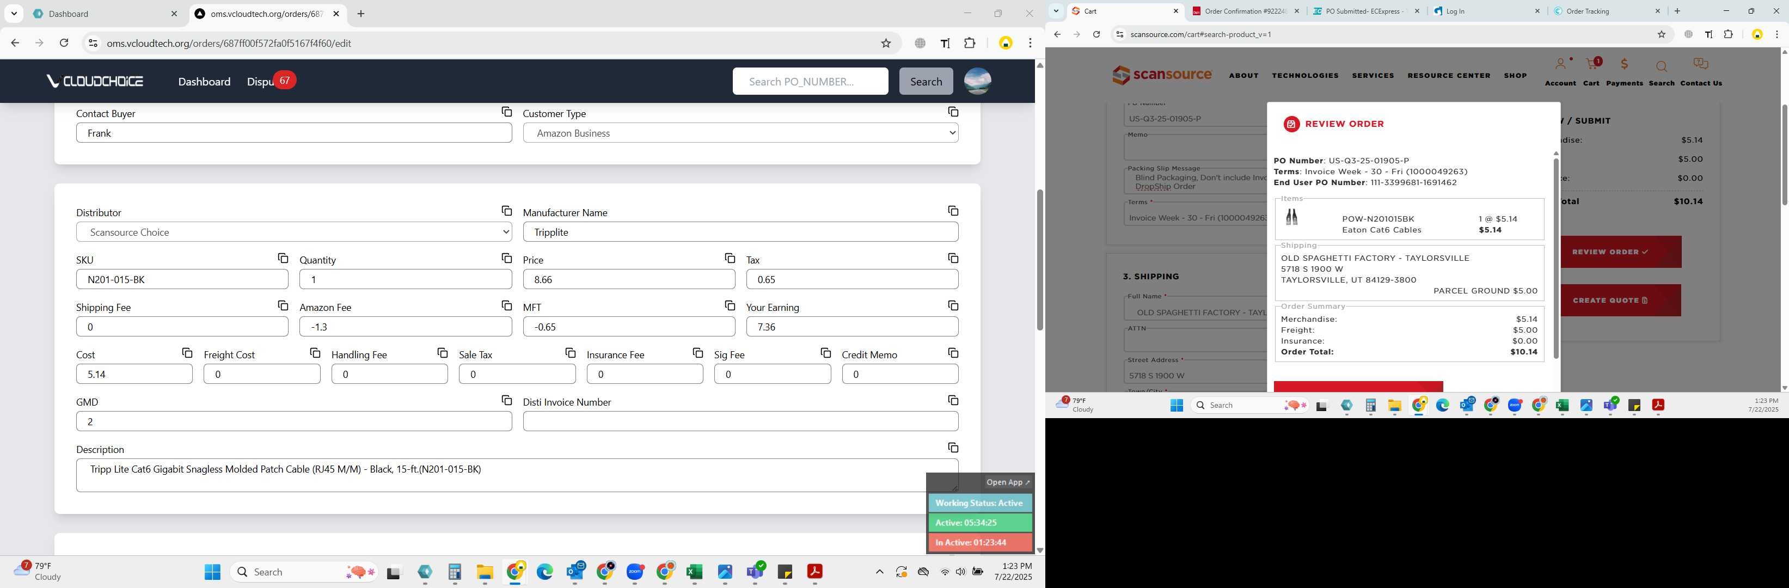This screenshot has height=588, width=1789.
Task: Copy the Credit Memo field value
Action: (953, 353)
